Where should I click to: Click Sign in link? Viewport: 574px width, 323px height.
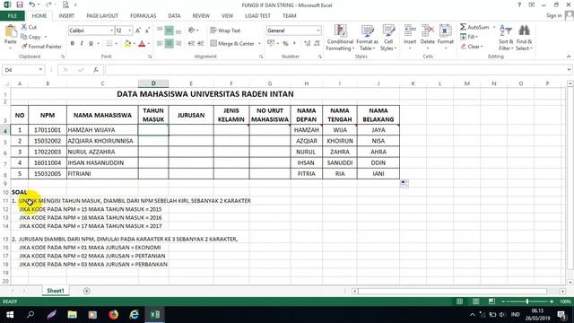click(x=553, y=15)
